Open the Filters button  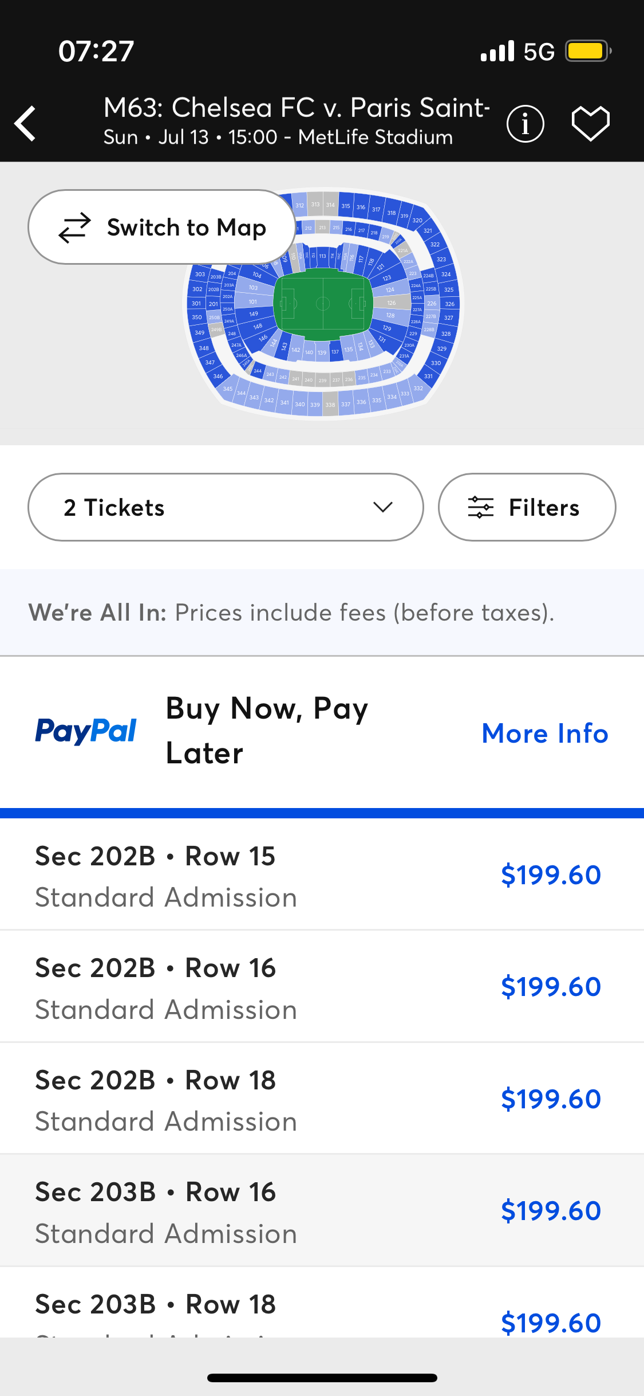click(x=527, y=507)
